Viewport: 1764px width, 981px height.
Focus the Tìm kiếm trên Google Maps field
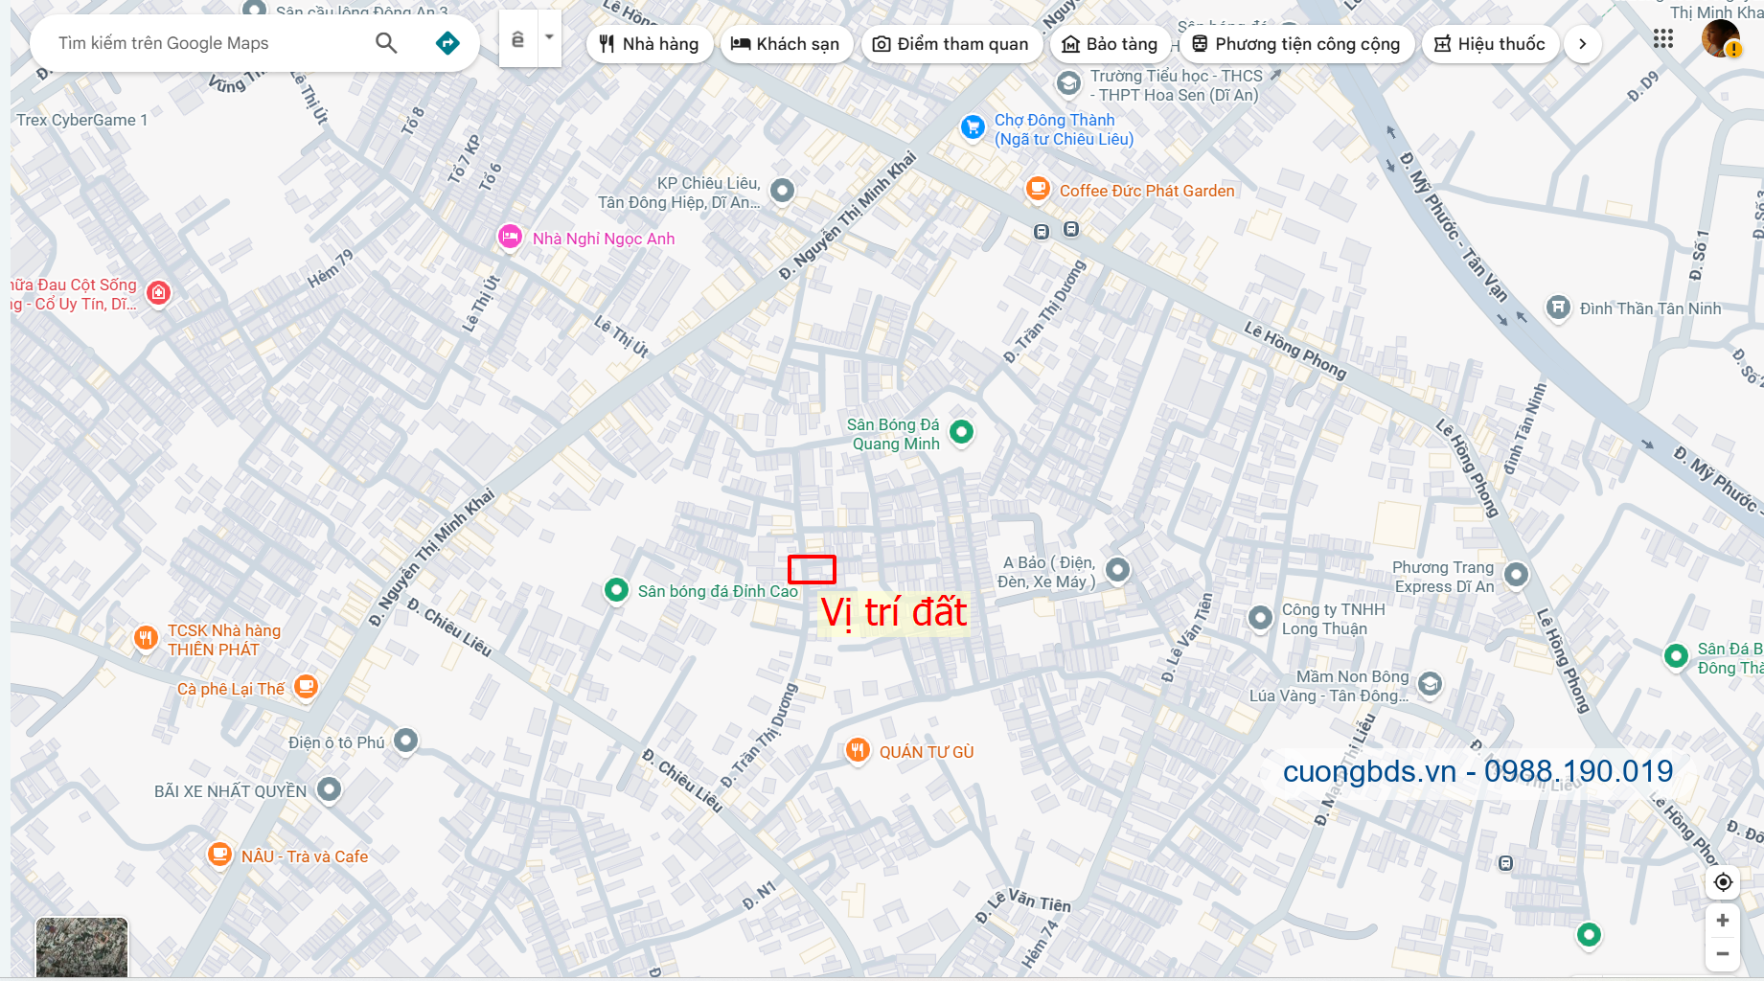(206, 43)
